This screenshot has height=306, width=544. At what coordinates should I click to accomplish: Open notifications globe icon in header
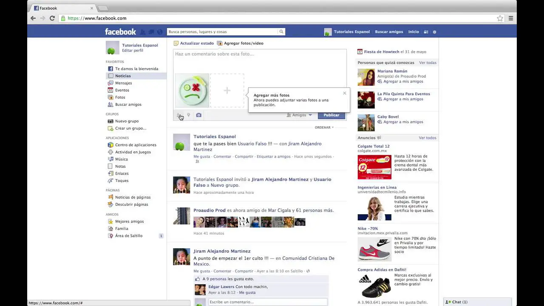tap(160, 32)
